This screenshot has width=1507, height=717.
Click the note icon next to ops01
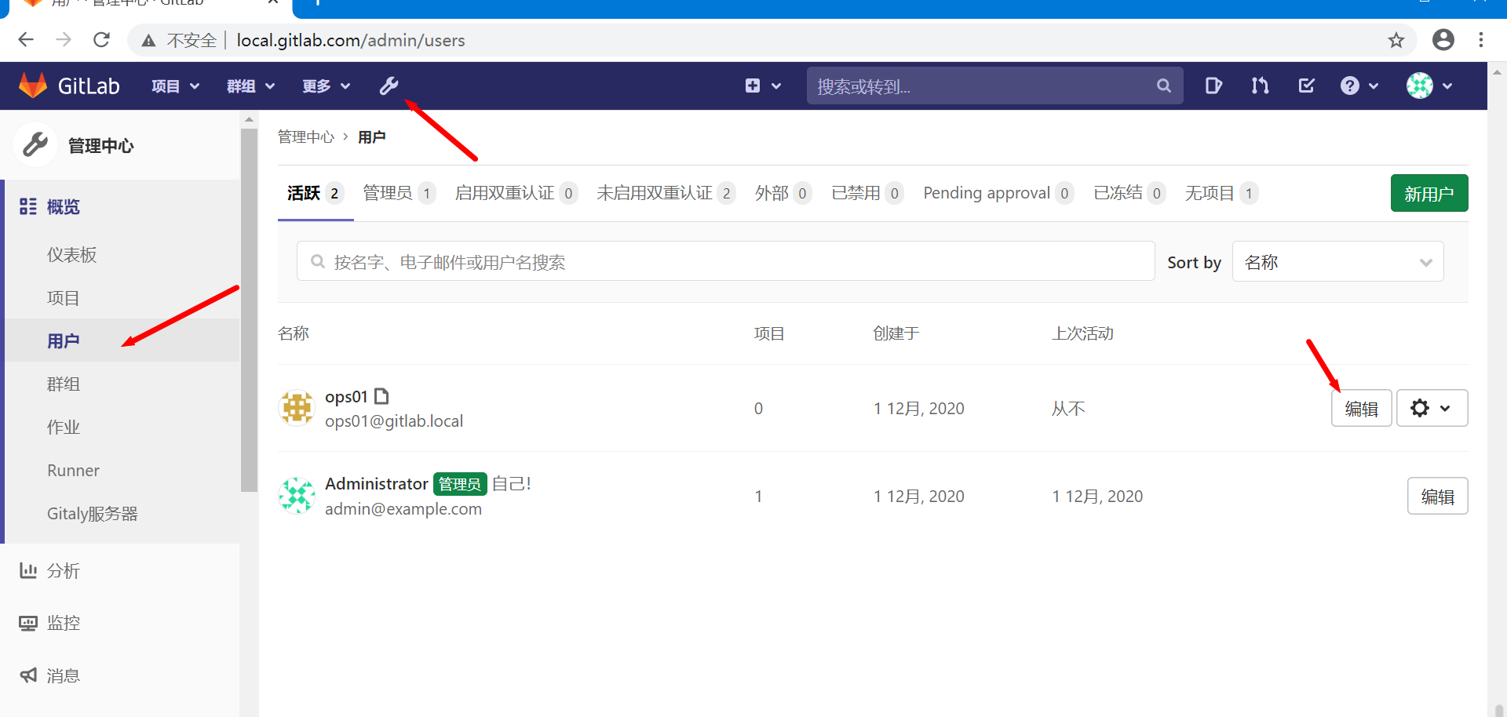coord(381,396)
